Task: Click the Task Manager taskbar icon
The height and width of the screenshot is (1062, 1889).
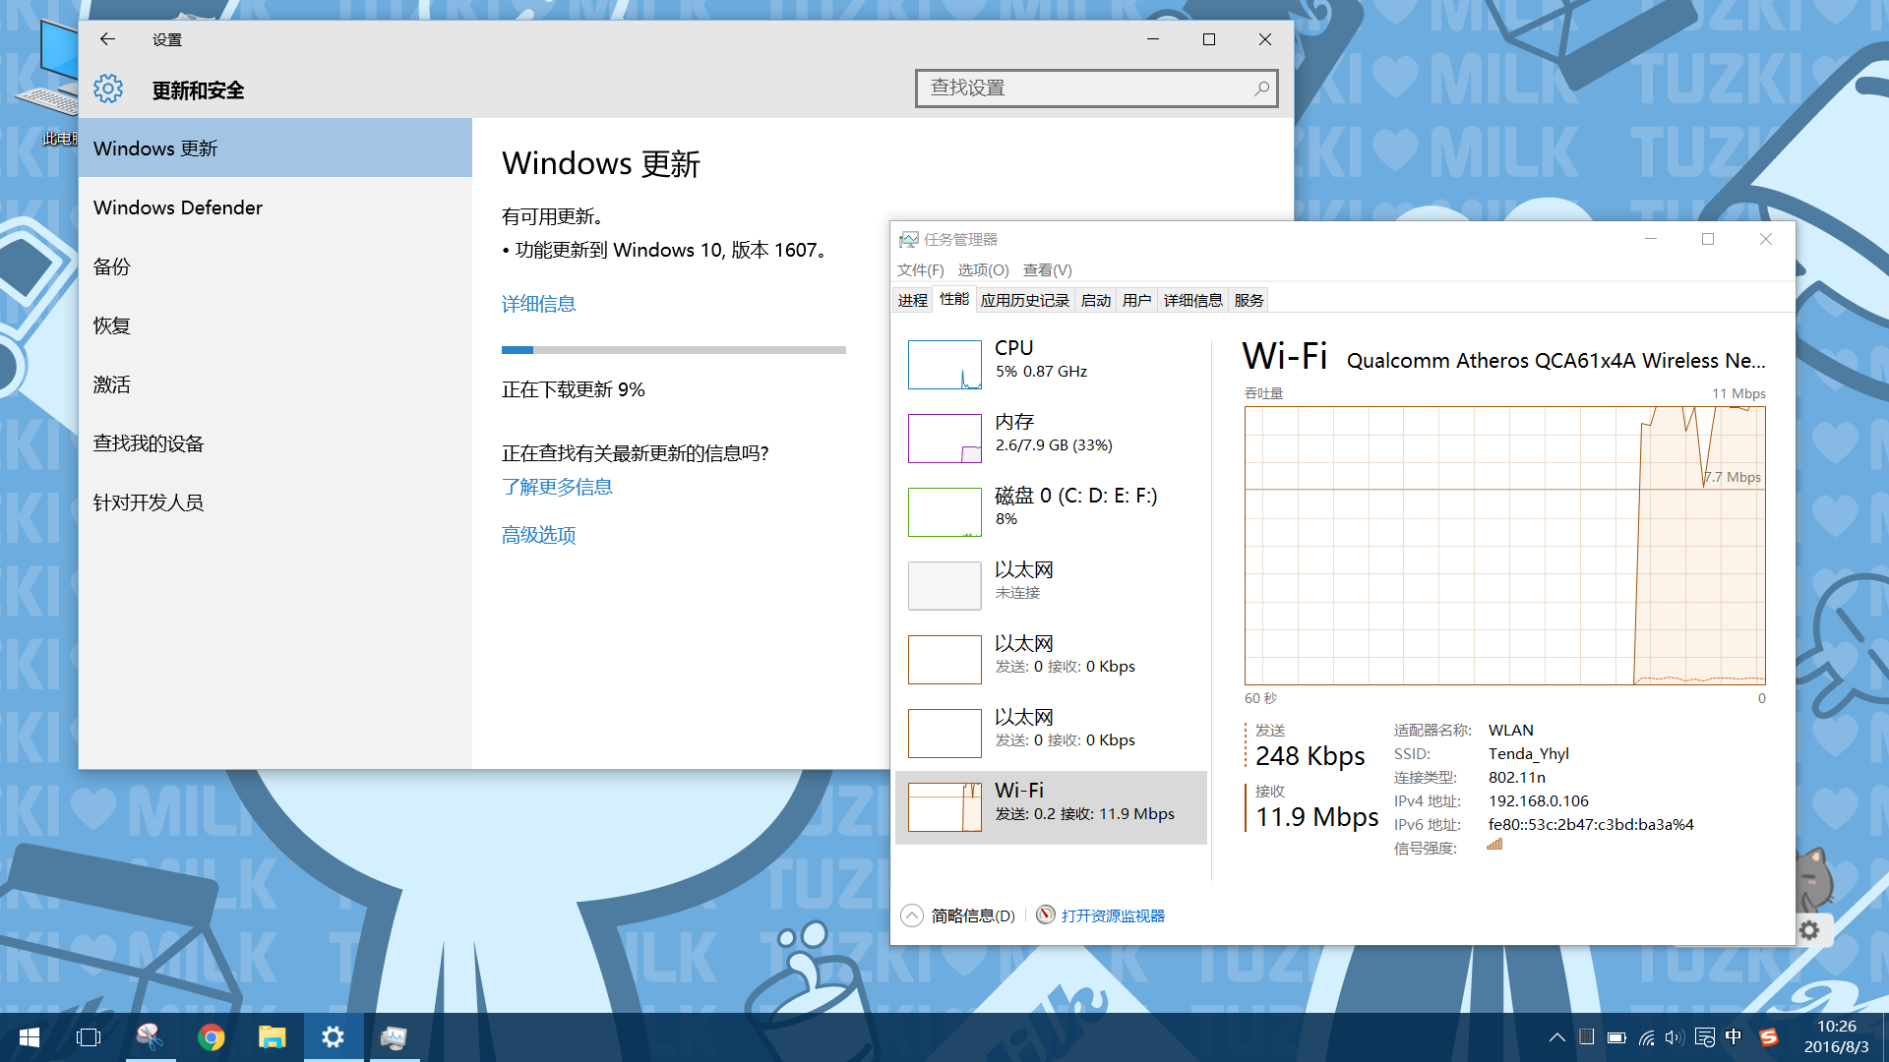Action: (394, 1037)
